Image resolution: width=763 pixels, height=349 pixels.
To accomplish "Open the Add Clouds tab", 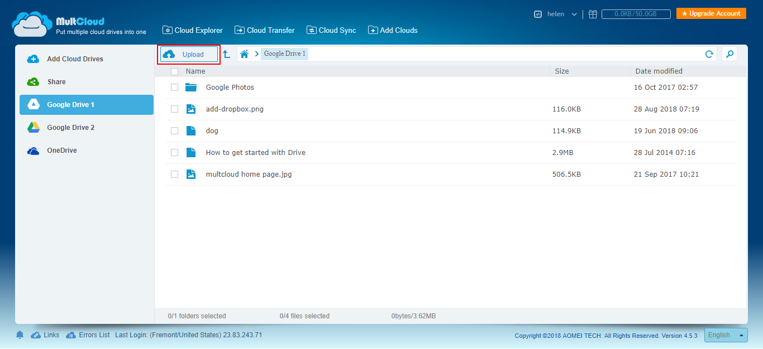I will click(393, 30).
